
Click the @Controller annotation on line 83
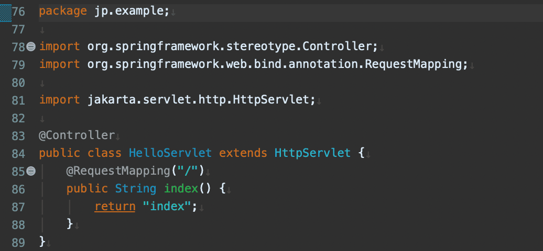pos(77,135)
